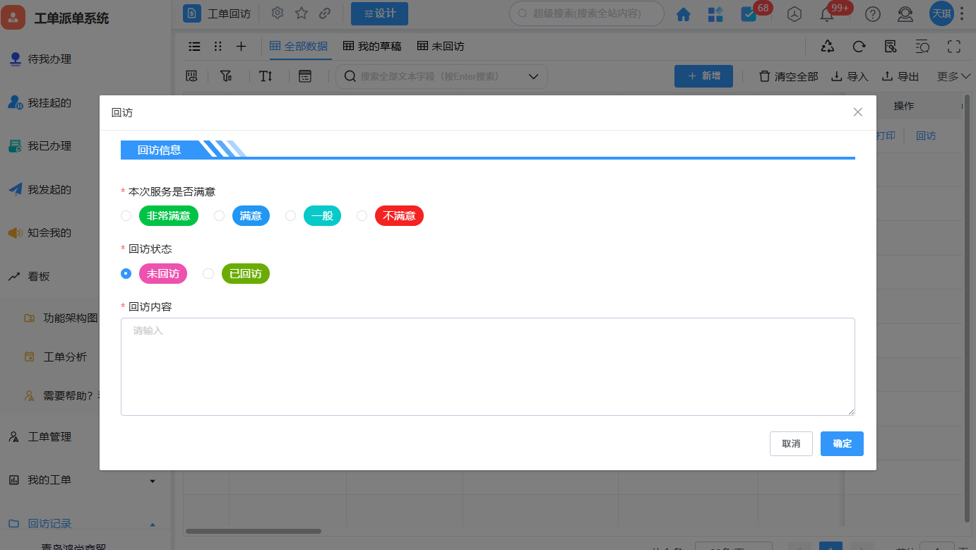
Task: Click the 确定 button in dialog
Action: coord(842,443)
